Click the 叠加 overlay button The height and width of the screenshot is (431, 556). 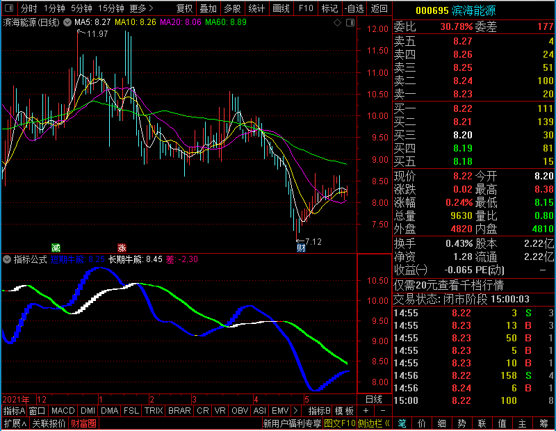click(x=208, y=8)
